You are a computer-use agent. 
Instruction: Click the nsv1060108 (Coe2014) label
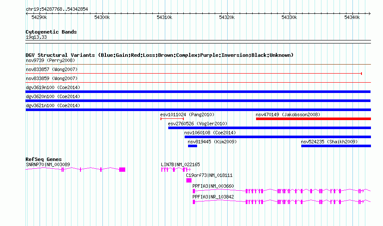pyautogui.click(x=210, y=133)
